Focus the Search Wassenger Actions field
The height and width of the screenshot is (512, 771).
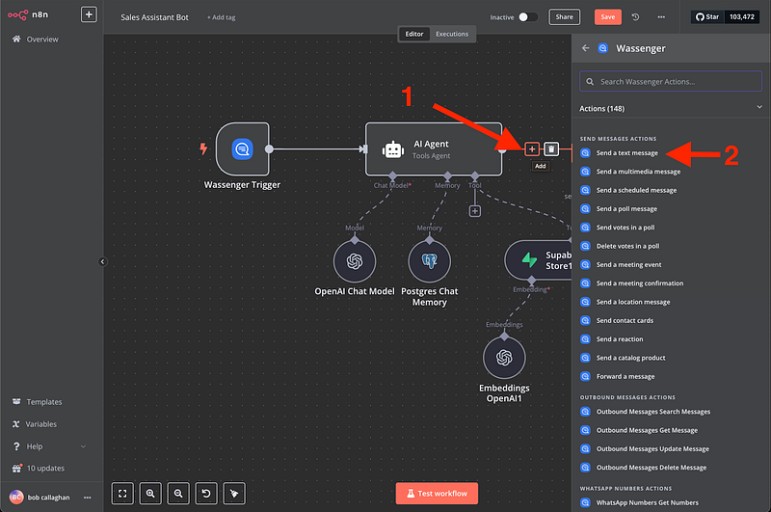point(671,81)
